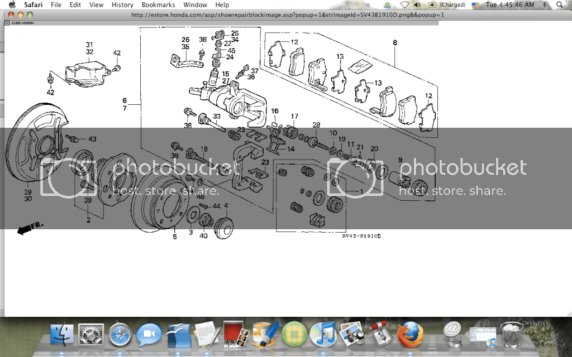Launch Photo Booth from the Dock
Viewport: 572px width, 357px height.
click(x=236, y=335)
